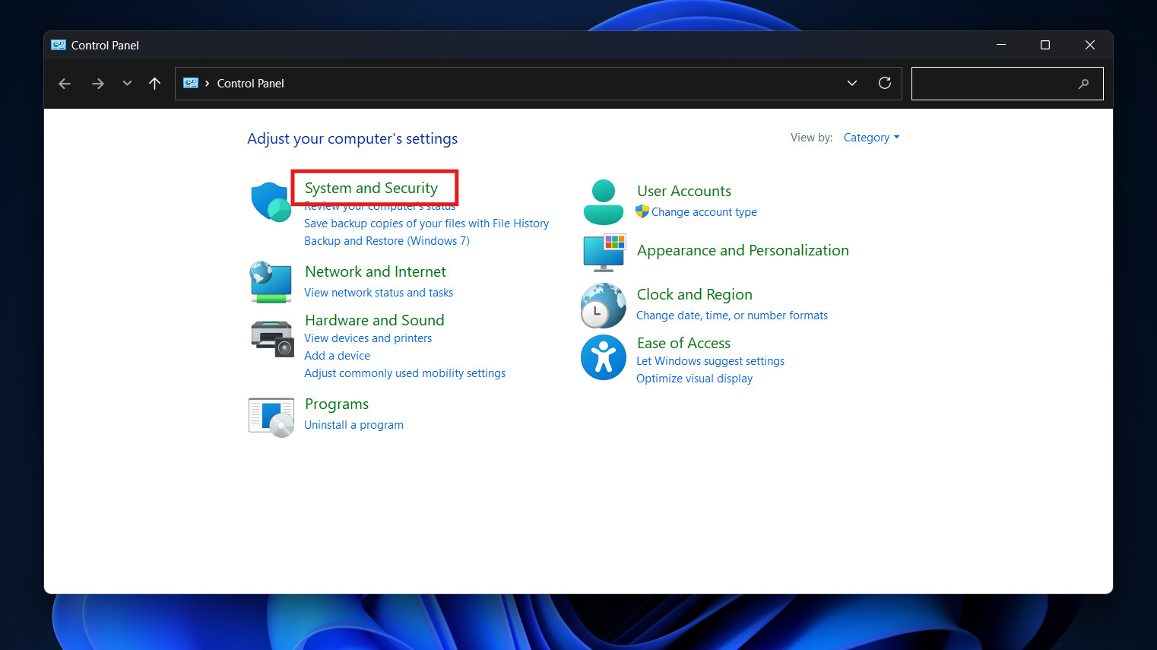This screenshot has height=650, width=1157.
Task: Open Clock and Region via clock icon
Action: point(603,306)
